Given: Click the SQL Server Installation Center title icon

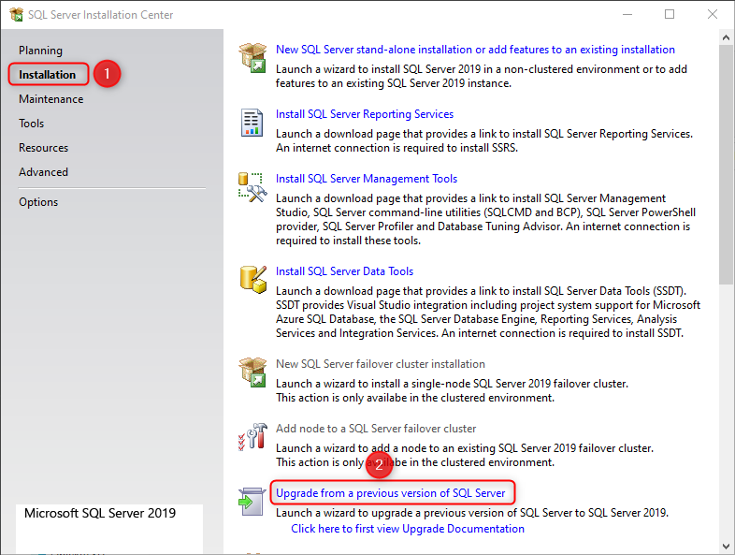Looking at the screenshot, I should (x=17, y=15).
